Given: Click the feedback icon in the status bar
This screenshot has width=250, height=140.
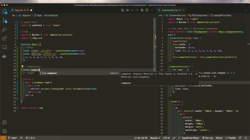Looking at the screenshot, I should (240, 138).
